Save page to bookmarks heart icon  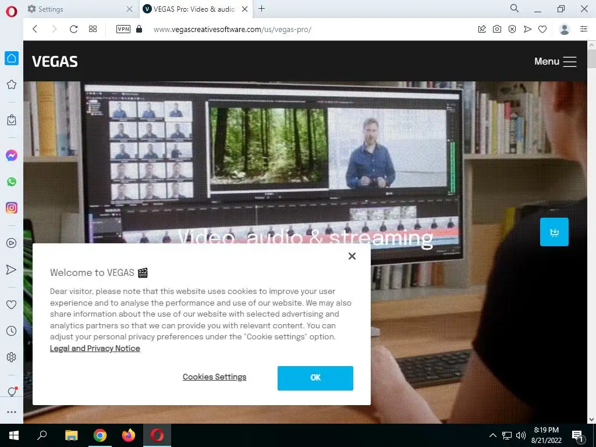542,29
